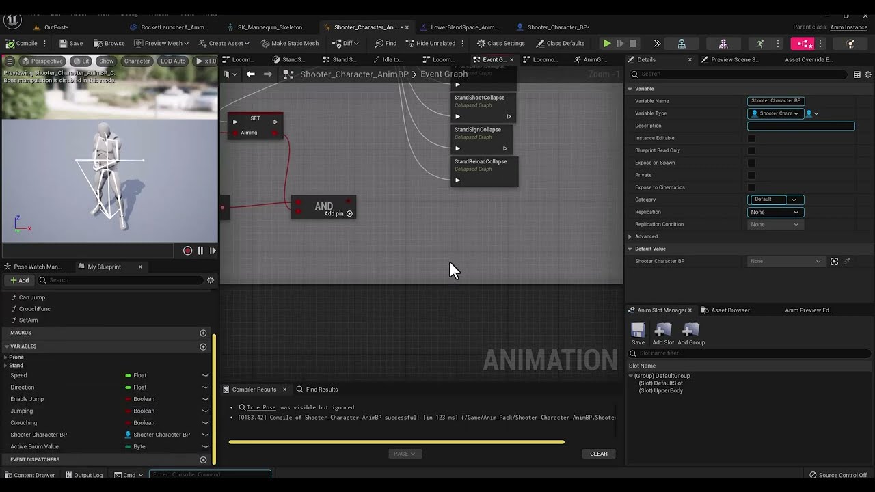Viewport: 875px width, 492px height.
Task: Click Browse in the toolbar
Action: [x=109, y=43]
